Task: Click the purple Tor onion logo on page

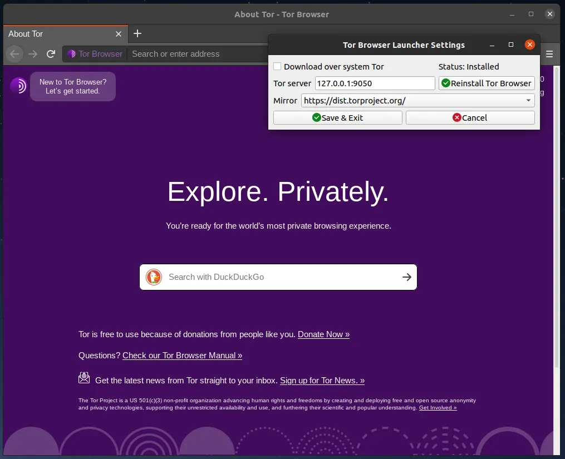Action: click(18, 86)
